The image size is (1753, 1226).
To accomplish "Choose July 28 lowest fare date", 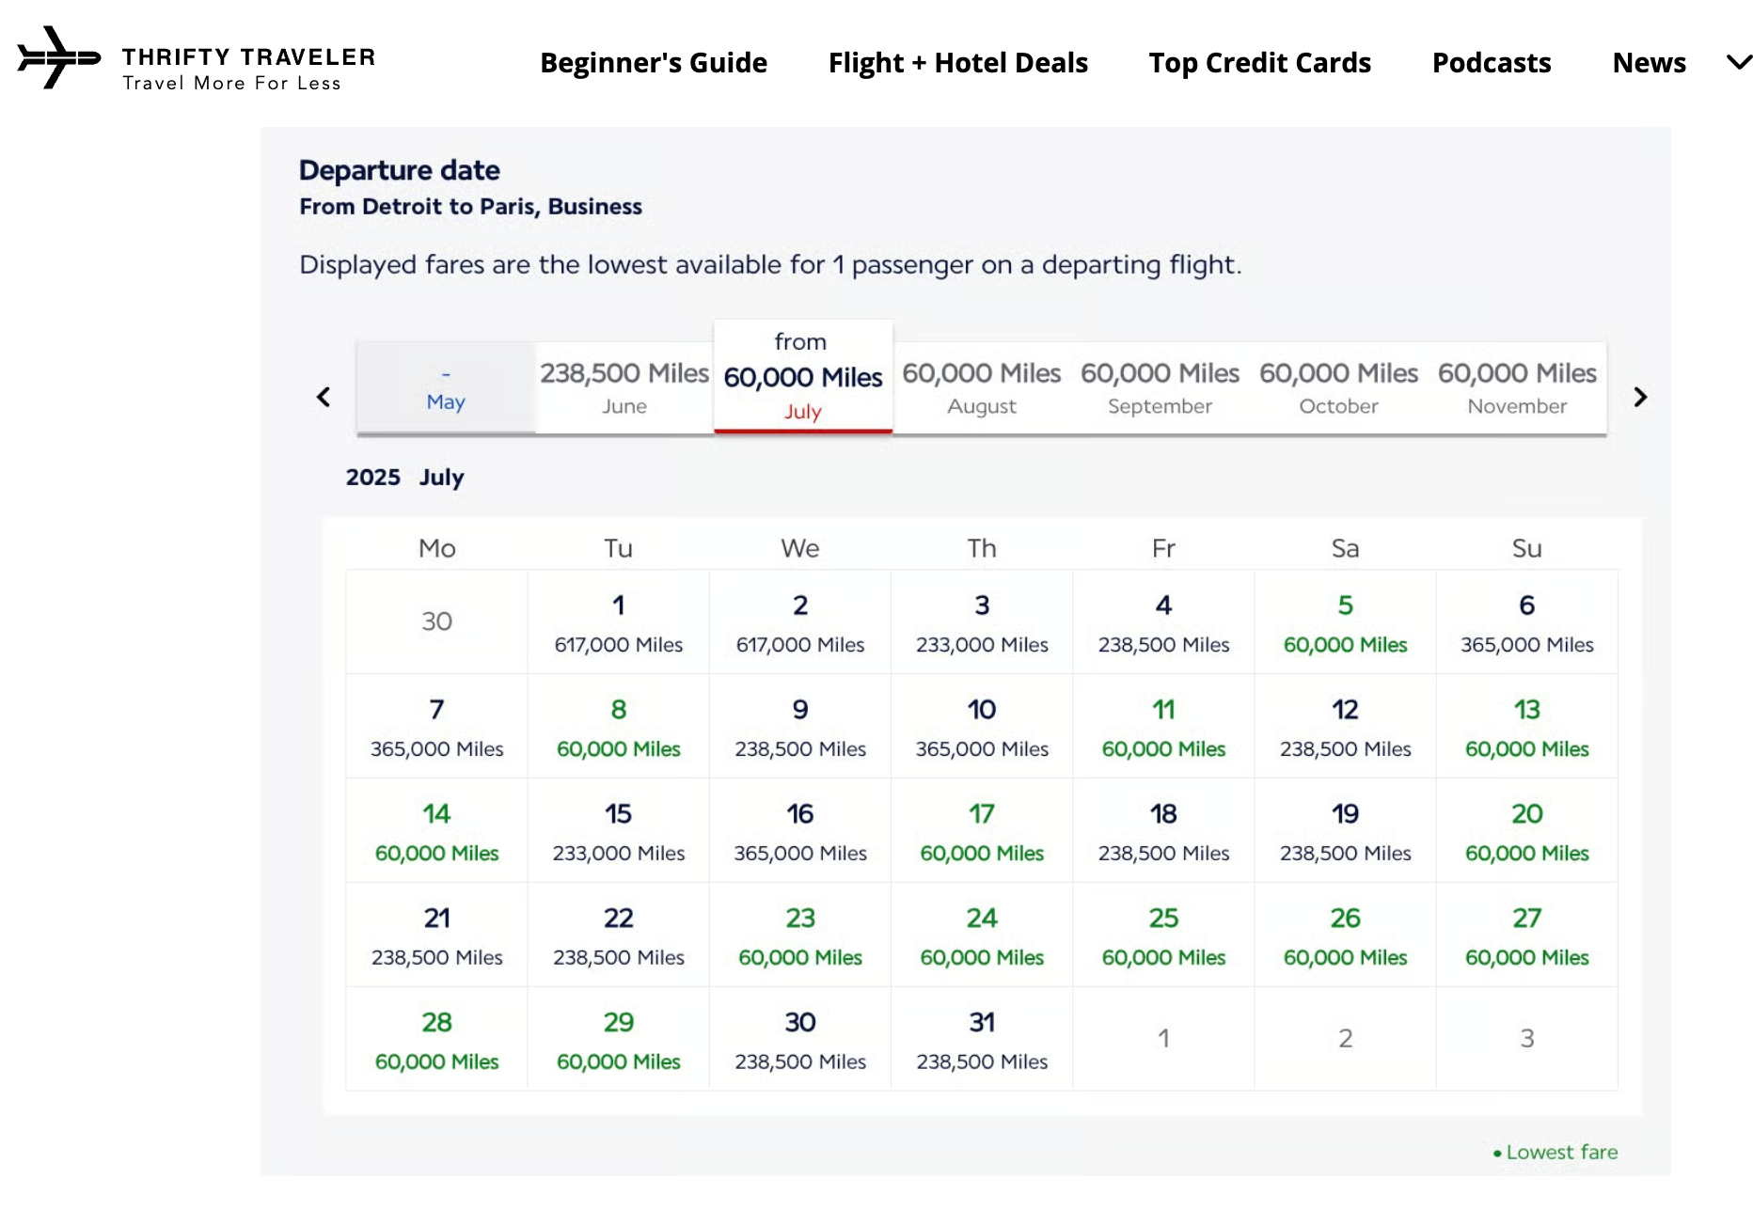I will 437,1040.
